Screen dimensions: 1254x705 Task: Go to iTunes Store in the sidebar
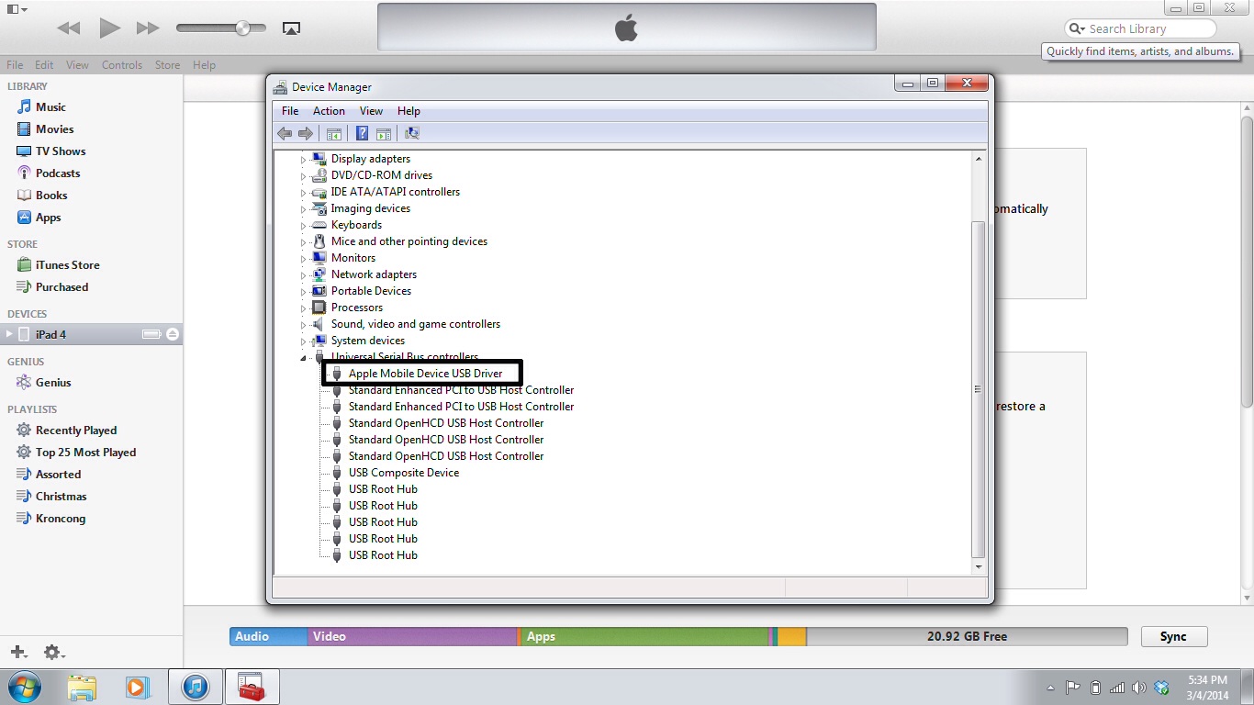[x=67, y=265]
